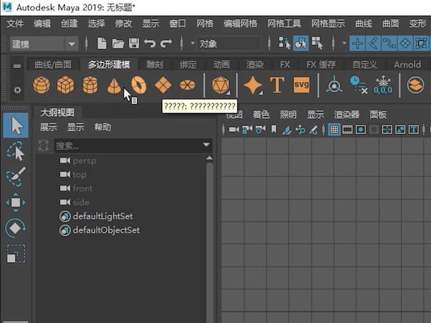Open the shelf options gear menu
This screenshot has height=323, width=431.
click(17, 90)
